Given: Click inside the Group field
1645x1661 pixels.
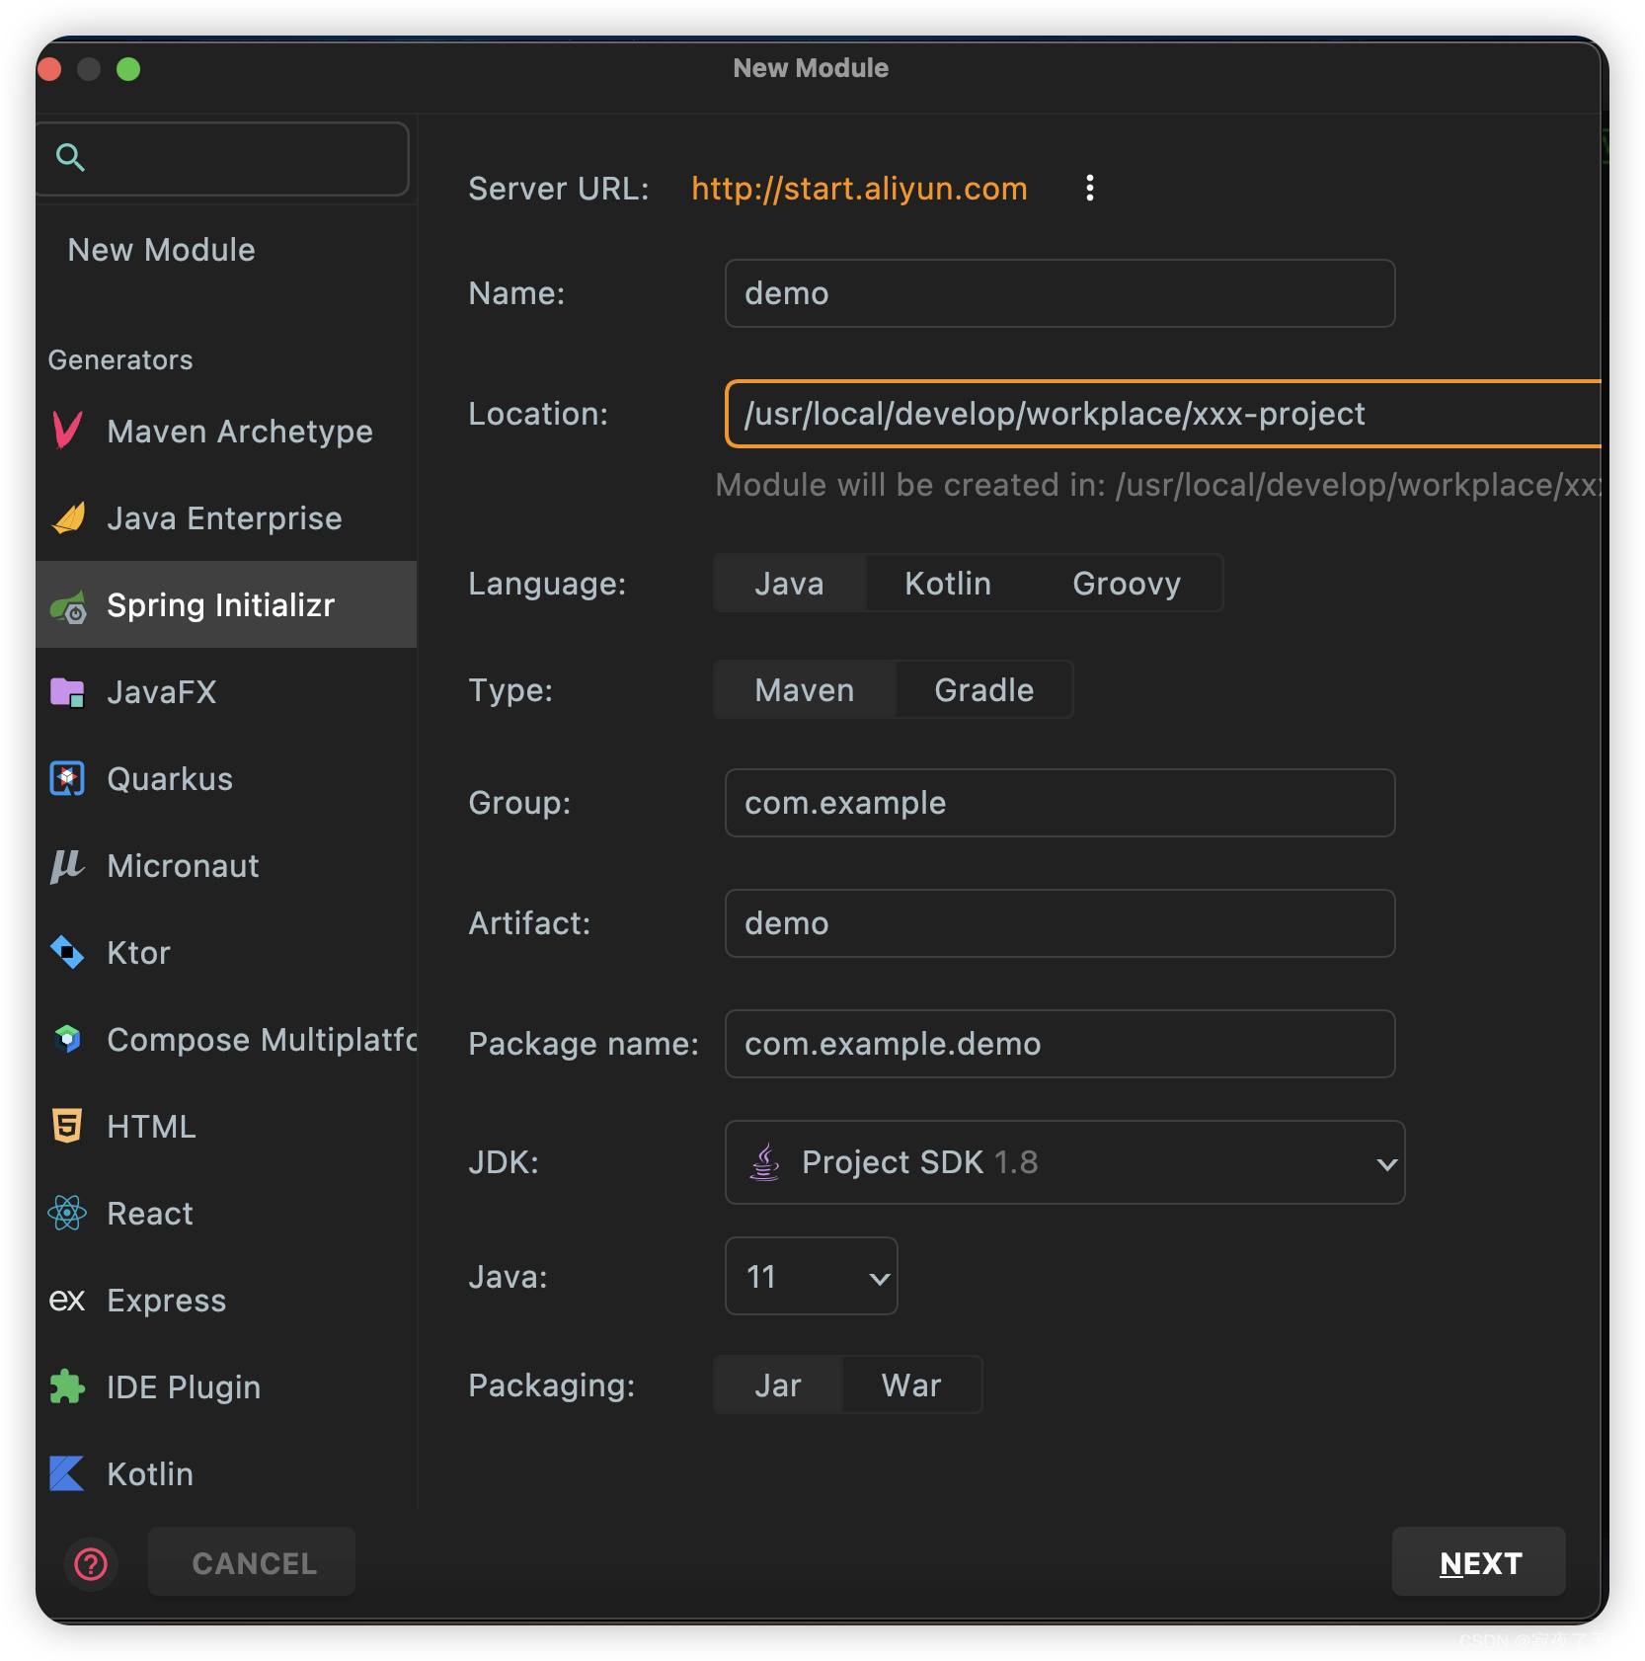Looking at the screenshot, I should [1059, 803].
